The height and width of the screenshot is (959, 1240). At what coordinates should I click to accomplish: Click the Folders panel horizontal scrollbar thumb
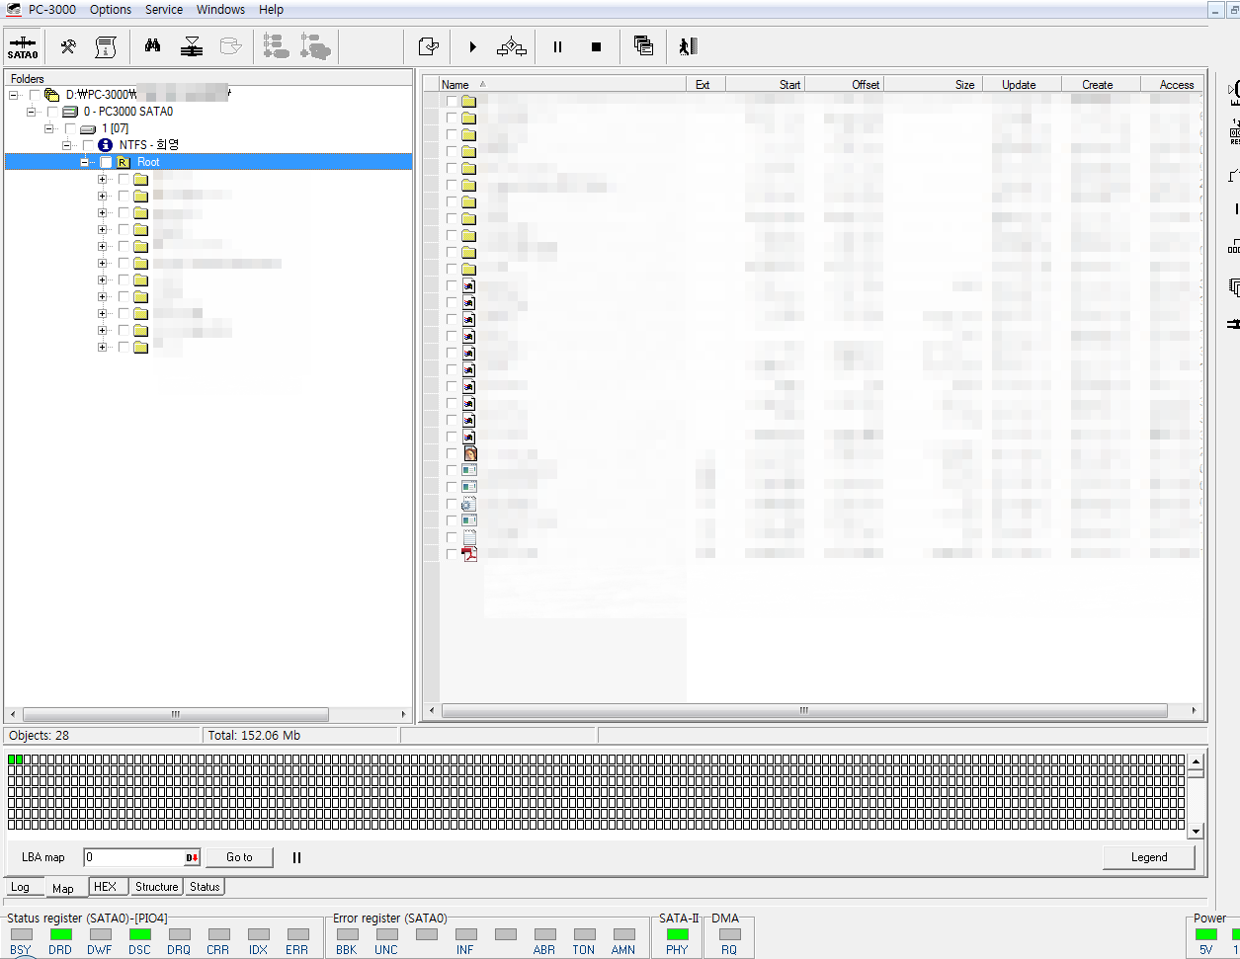coord(176,714)
